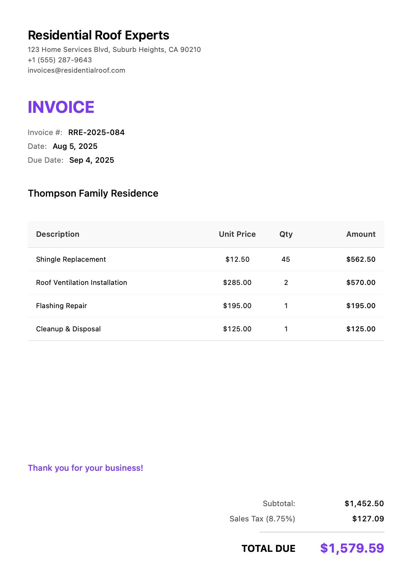
Task: Click the $125.00 unit price for Cleanup
Action: pyautogui.click(x=237, y=329)
